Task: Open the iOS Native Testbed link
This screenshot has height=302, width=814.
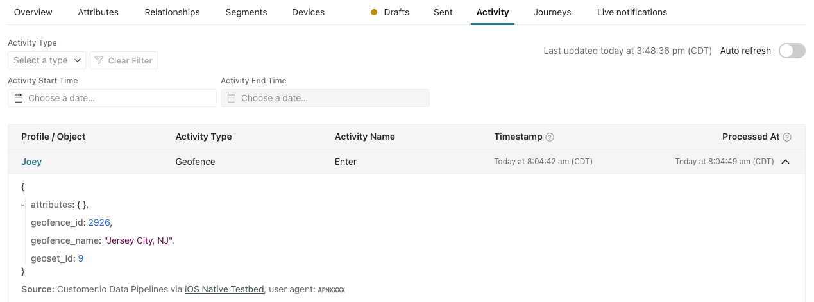Action: (x=224, y=289)
